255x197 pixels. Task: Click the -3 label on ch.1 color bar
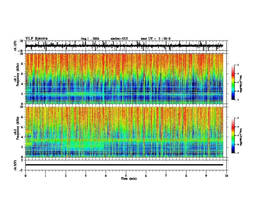point(237,65)
